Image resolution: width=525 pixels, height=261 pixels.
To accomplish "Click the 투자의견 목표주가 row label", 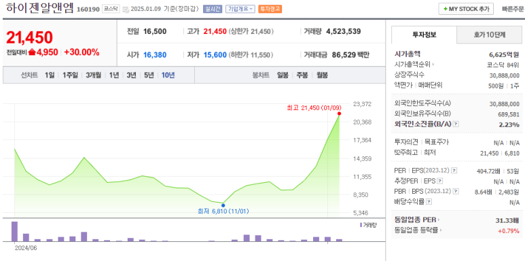I will click(x=421, y=142).
